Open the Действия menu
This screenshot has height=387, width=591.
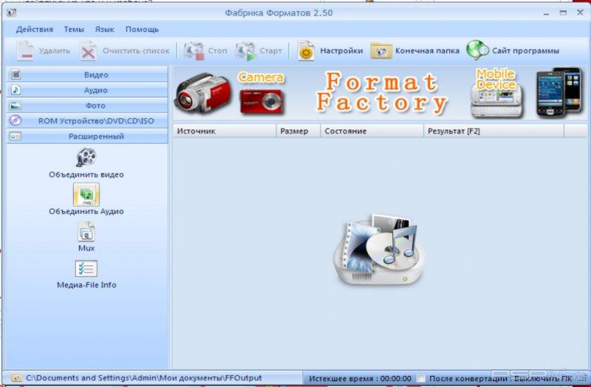34,30
